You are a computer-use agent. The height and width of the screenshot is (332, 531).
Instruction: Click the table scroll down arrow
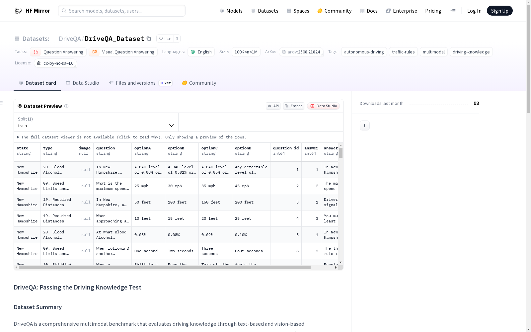pos(341,263)
